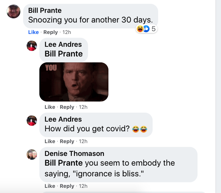Viewport: 221px width, 193px height.
Task: Like the 'How did you get covid?' comment
Action: [x=50, y=141]
